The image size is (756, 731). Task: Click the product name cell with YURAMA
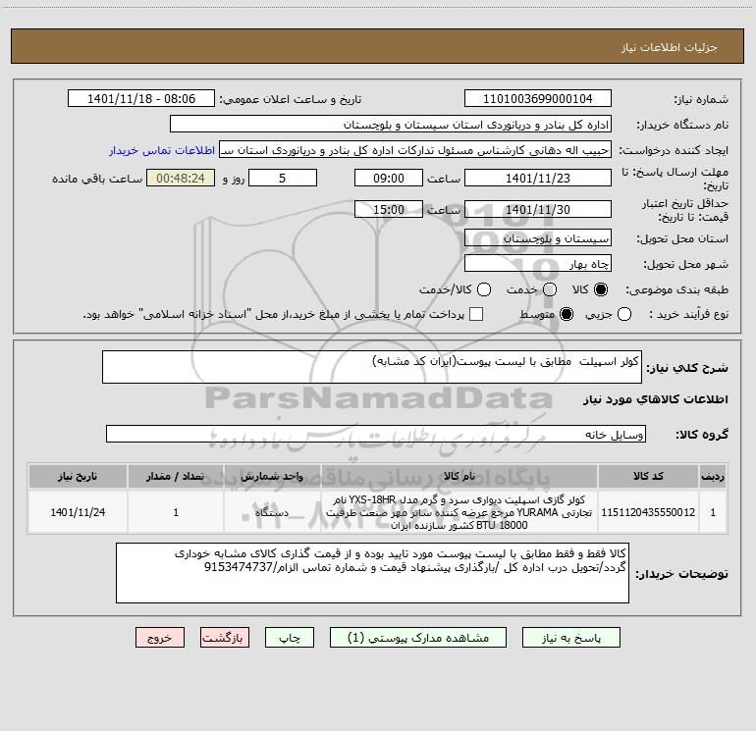click(459, 512)
